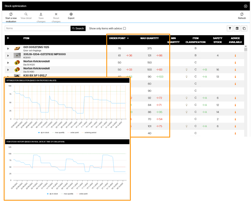Click the Item Classification column header

point(195,40)
